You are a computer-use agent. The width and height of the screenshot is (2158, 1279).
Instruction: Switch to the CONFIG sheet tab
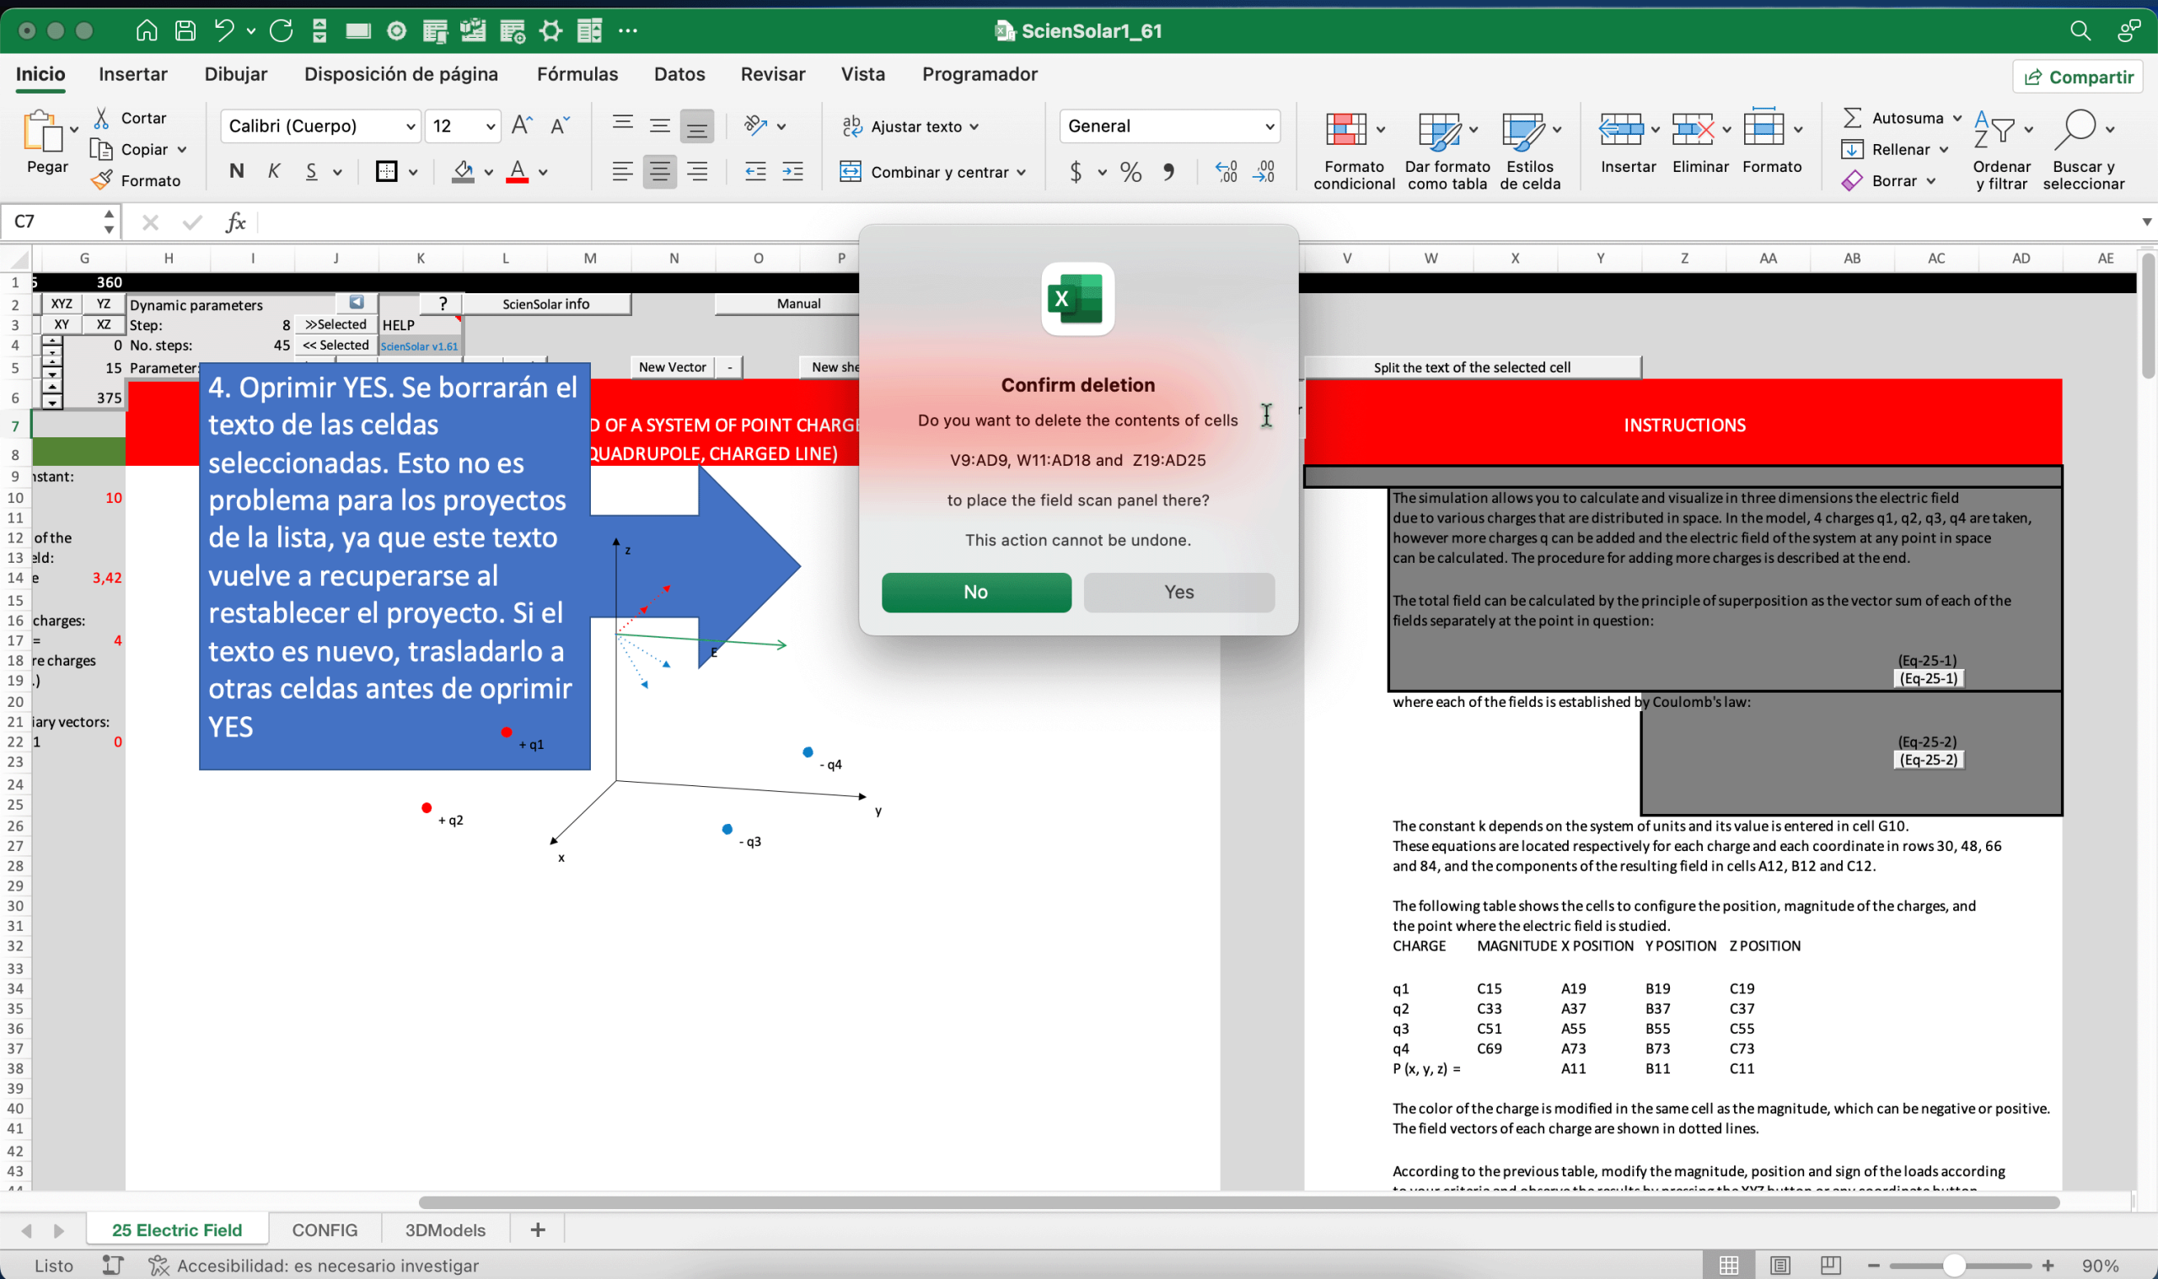[325, 1230]
